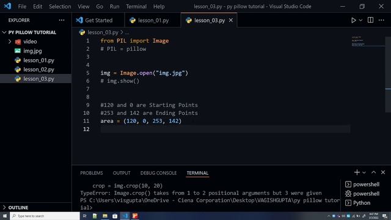Click the line 11 area tuple code

(x=141, y=121)
